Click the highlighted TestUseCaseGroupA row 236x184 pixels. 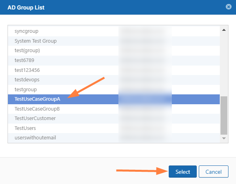[114, 99]
